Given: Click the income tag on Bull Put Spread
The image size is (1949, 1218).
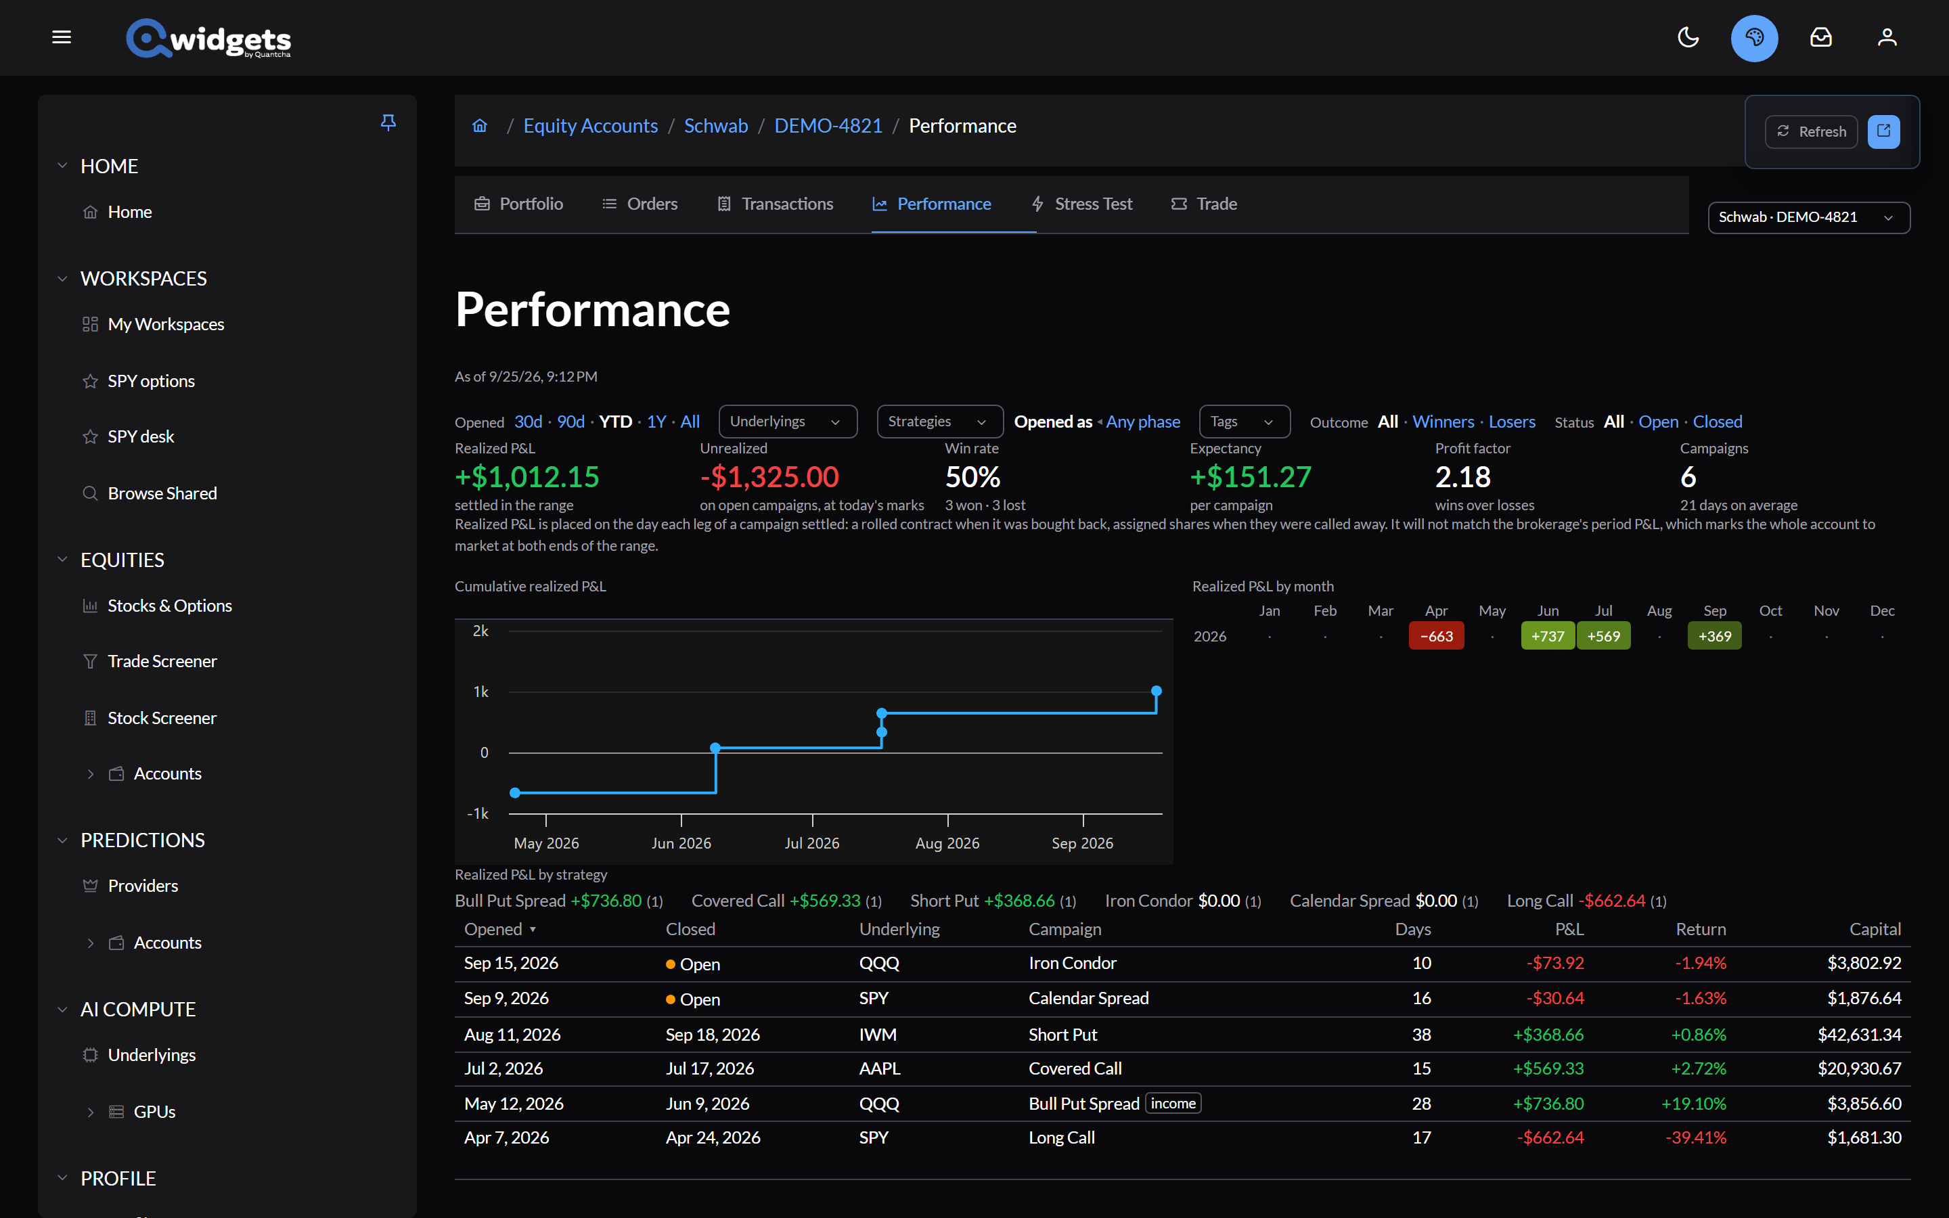Looking at the screenshot, I should [x=1173, y=1103].
